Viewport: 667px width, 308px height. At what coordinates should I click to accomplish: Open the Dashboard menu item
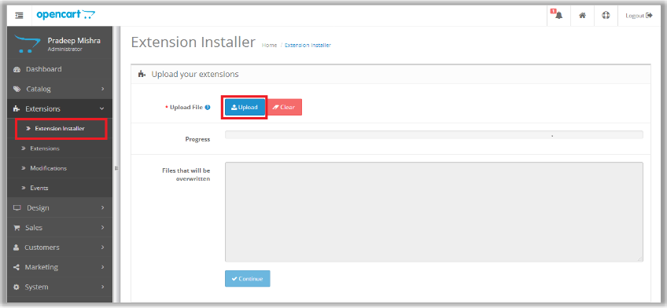click(x=60, y=69)
